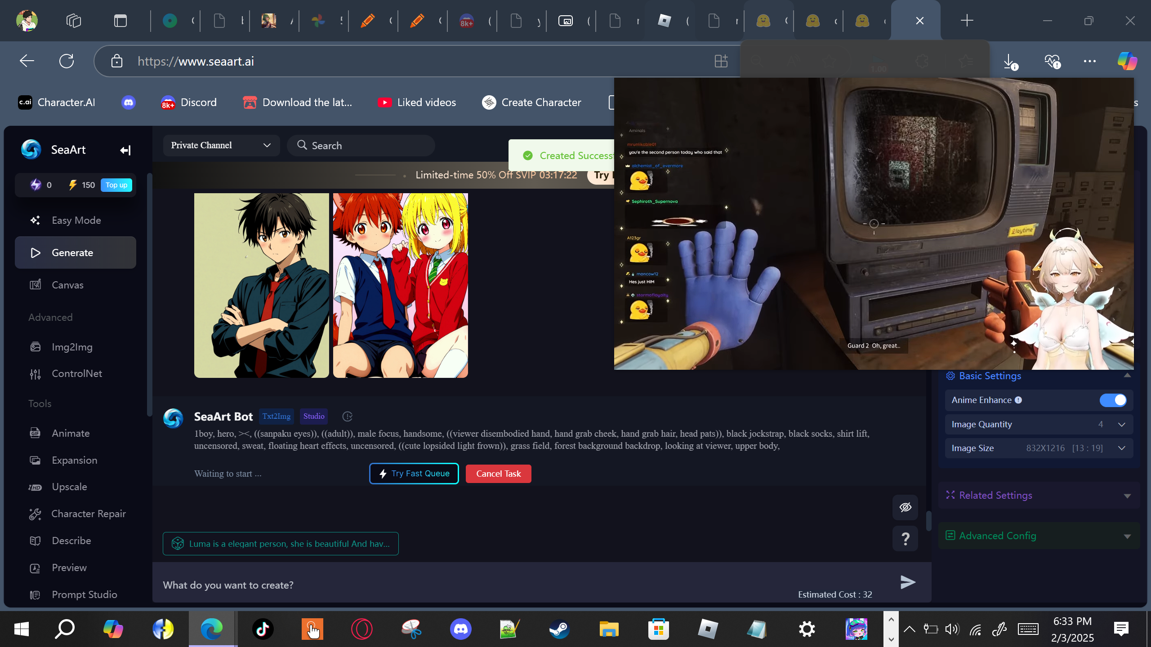Open a new browser tab
The height and width of the screenshot is (647, 1151).
[x=967, y=20]
